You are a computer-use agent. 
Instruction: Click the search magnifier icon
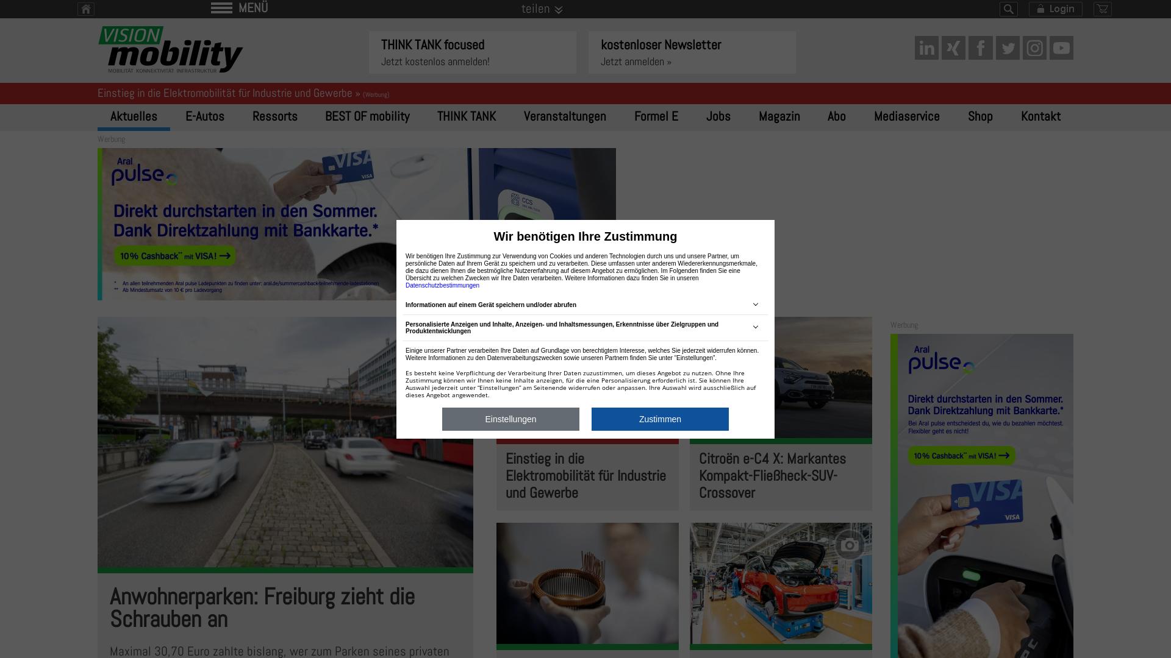click(1009, 9)
